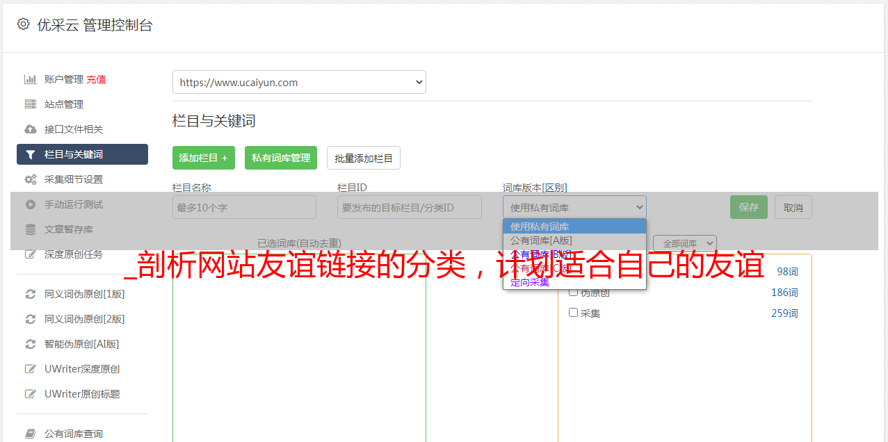Viewport: 888px width, 442px height.
Task: Click the 优采云 管理控制台 title
Action: pos(95,25)
